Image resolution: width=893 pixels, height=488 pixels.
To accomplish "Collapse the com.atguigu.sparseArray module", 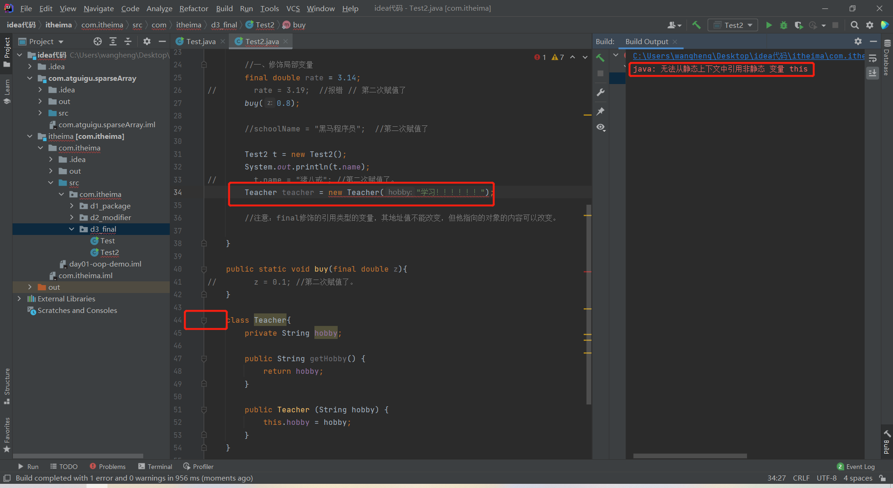I will pyautogui.click(x=30, y=78).
